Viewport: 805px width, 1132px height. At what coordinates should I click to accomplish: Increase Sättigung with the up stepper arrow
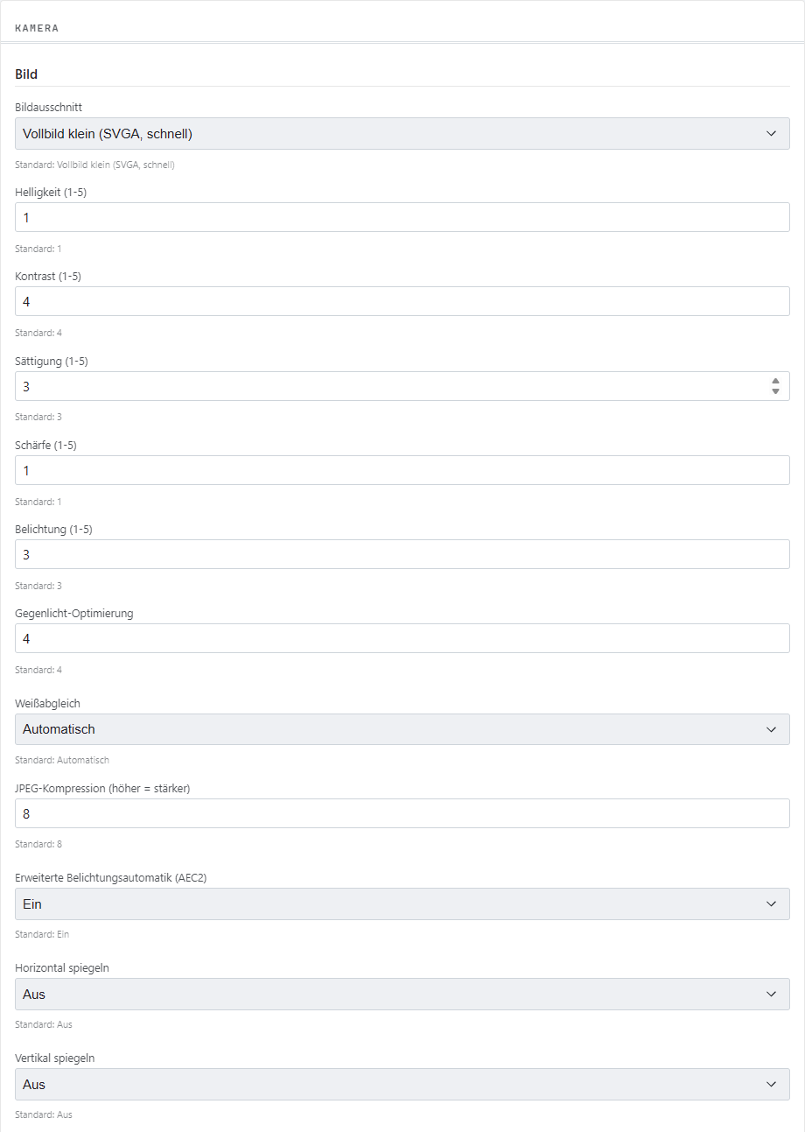pyautogui.click(x=775, y=382)
